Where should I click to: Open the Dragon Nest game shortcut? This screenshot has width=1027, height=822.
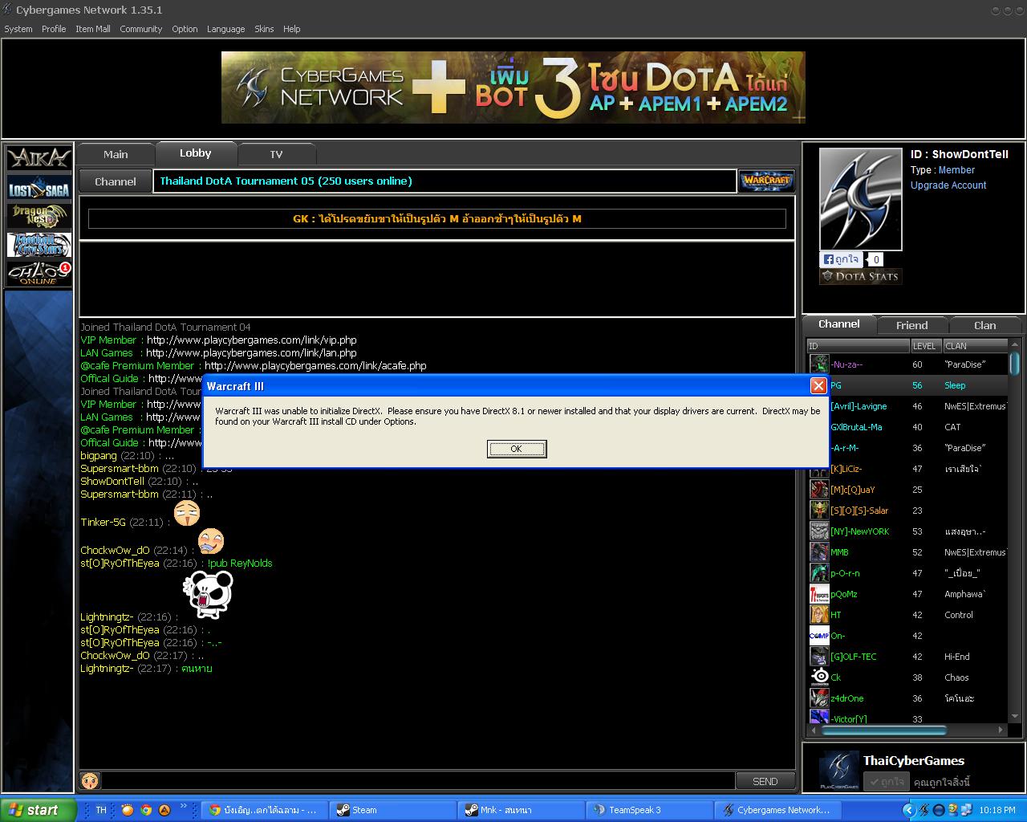[x=39, y=216]
